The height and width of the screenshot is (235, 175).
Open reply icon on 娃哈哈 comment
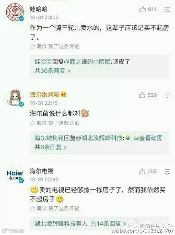[x=167, y=10]
